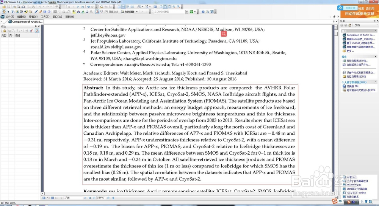Go to next page in top toolbar
Image resolution: width=379 pixels, height=206 pixels.
point(78,7)
